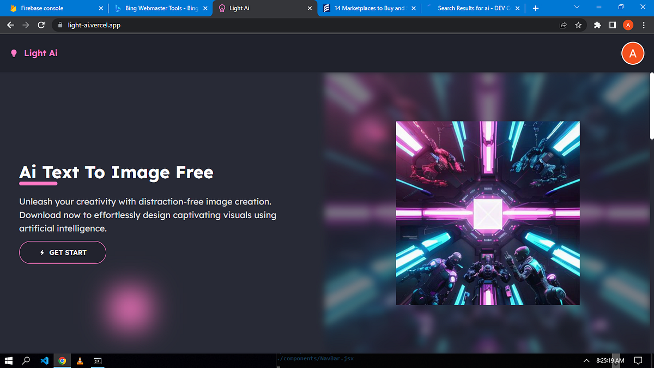The image size is (654, 368).
Task: Open the browser side panel icon
Action: click(613, 25)
